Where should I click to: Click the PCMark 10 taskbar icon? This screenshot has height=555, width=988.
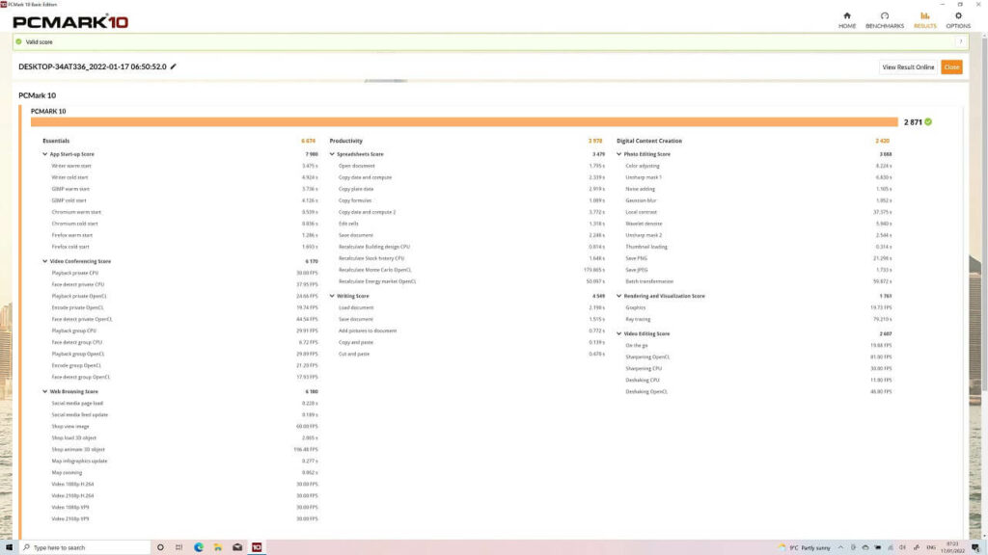pyautogui.click(x=257, y=547)
